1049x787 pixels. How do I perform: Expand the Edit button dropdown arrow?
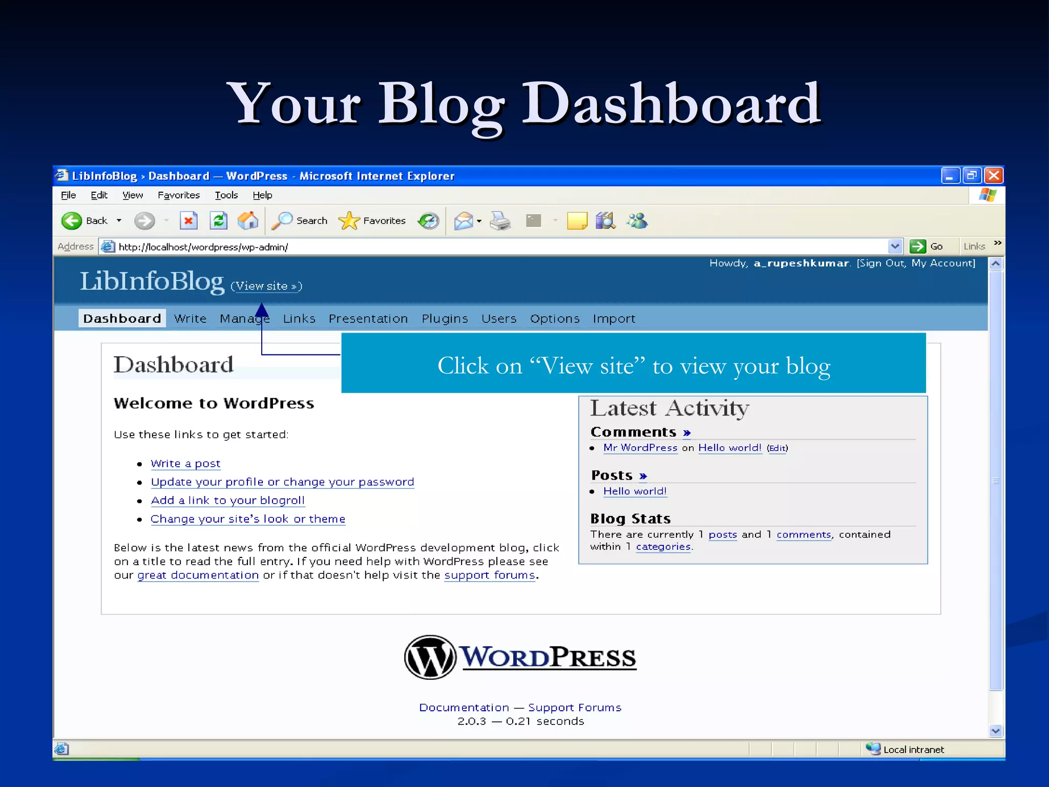click(555, 221)
